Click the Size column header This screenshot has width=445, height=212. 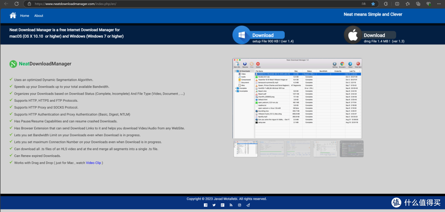click(x=296, y=71)
